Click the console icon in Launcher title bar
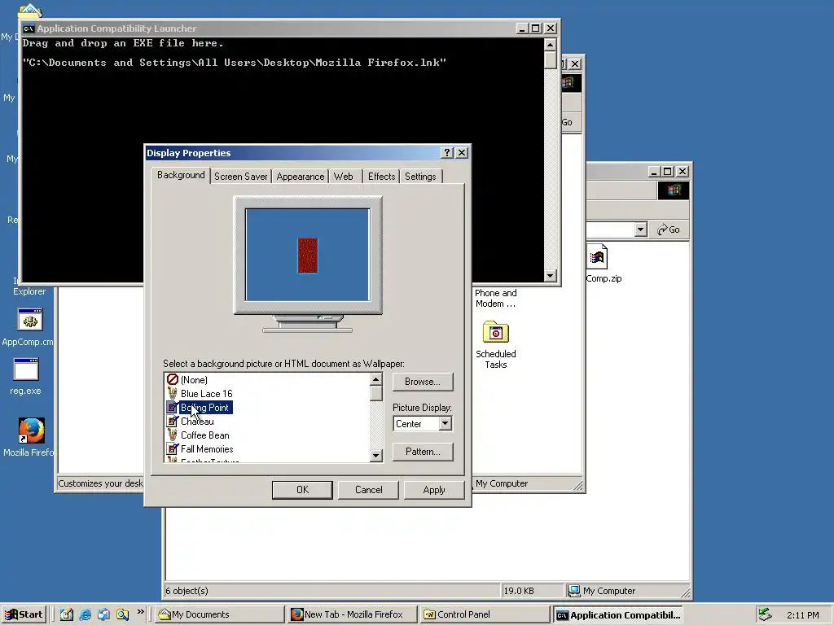 (x=29, y=28)
